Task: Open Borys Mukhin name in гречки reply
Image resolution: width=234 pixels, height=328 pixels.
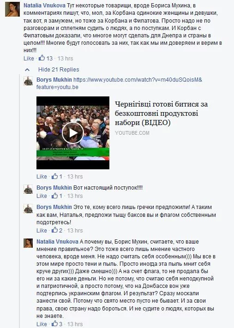Action: pos(54,207)
